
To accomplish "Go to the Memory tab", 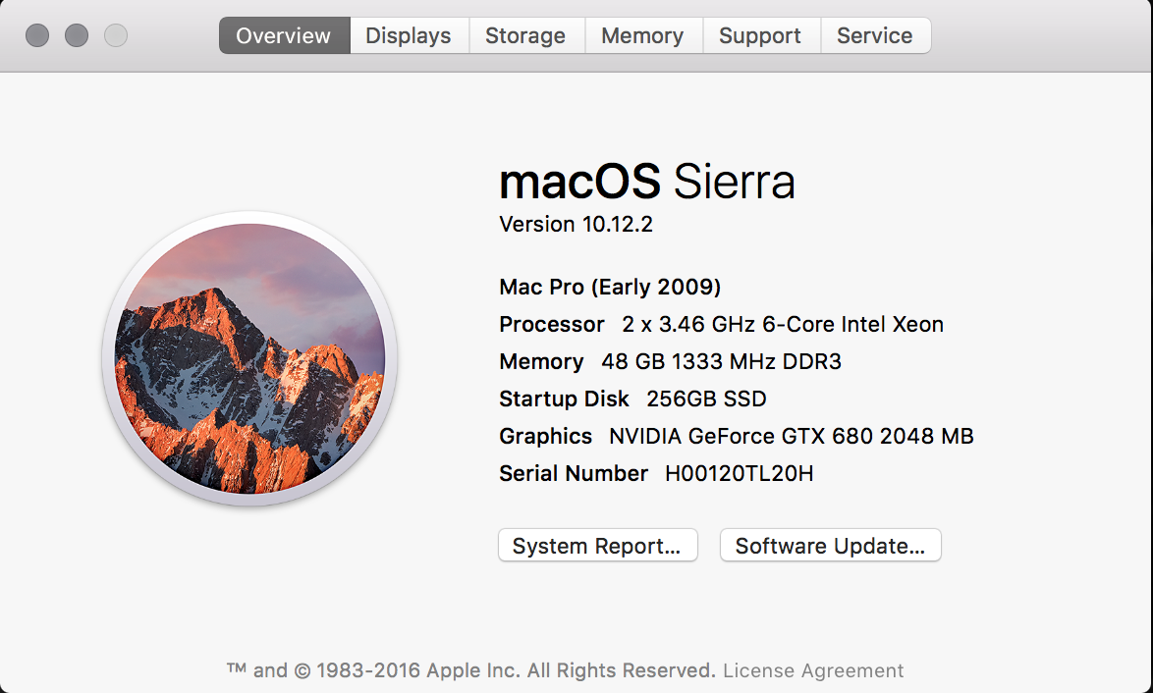I will click(x=642, y=35).
